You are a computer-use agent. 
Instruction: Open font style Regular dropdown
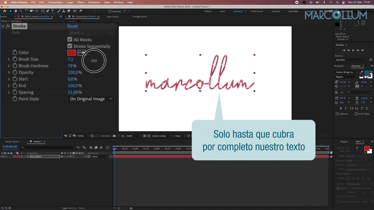click(347, 77)
